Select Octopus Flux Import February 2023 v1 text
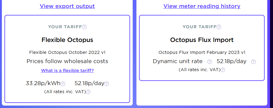The width and height of the screenshot is (273, 108). [x=202, y=52]
